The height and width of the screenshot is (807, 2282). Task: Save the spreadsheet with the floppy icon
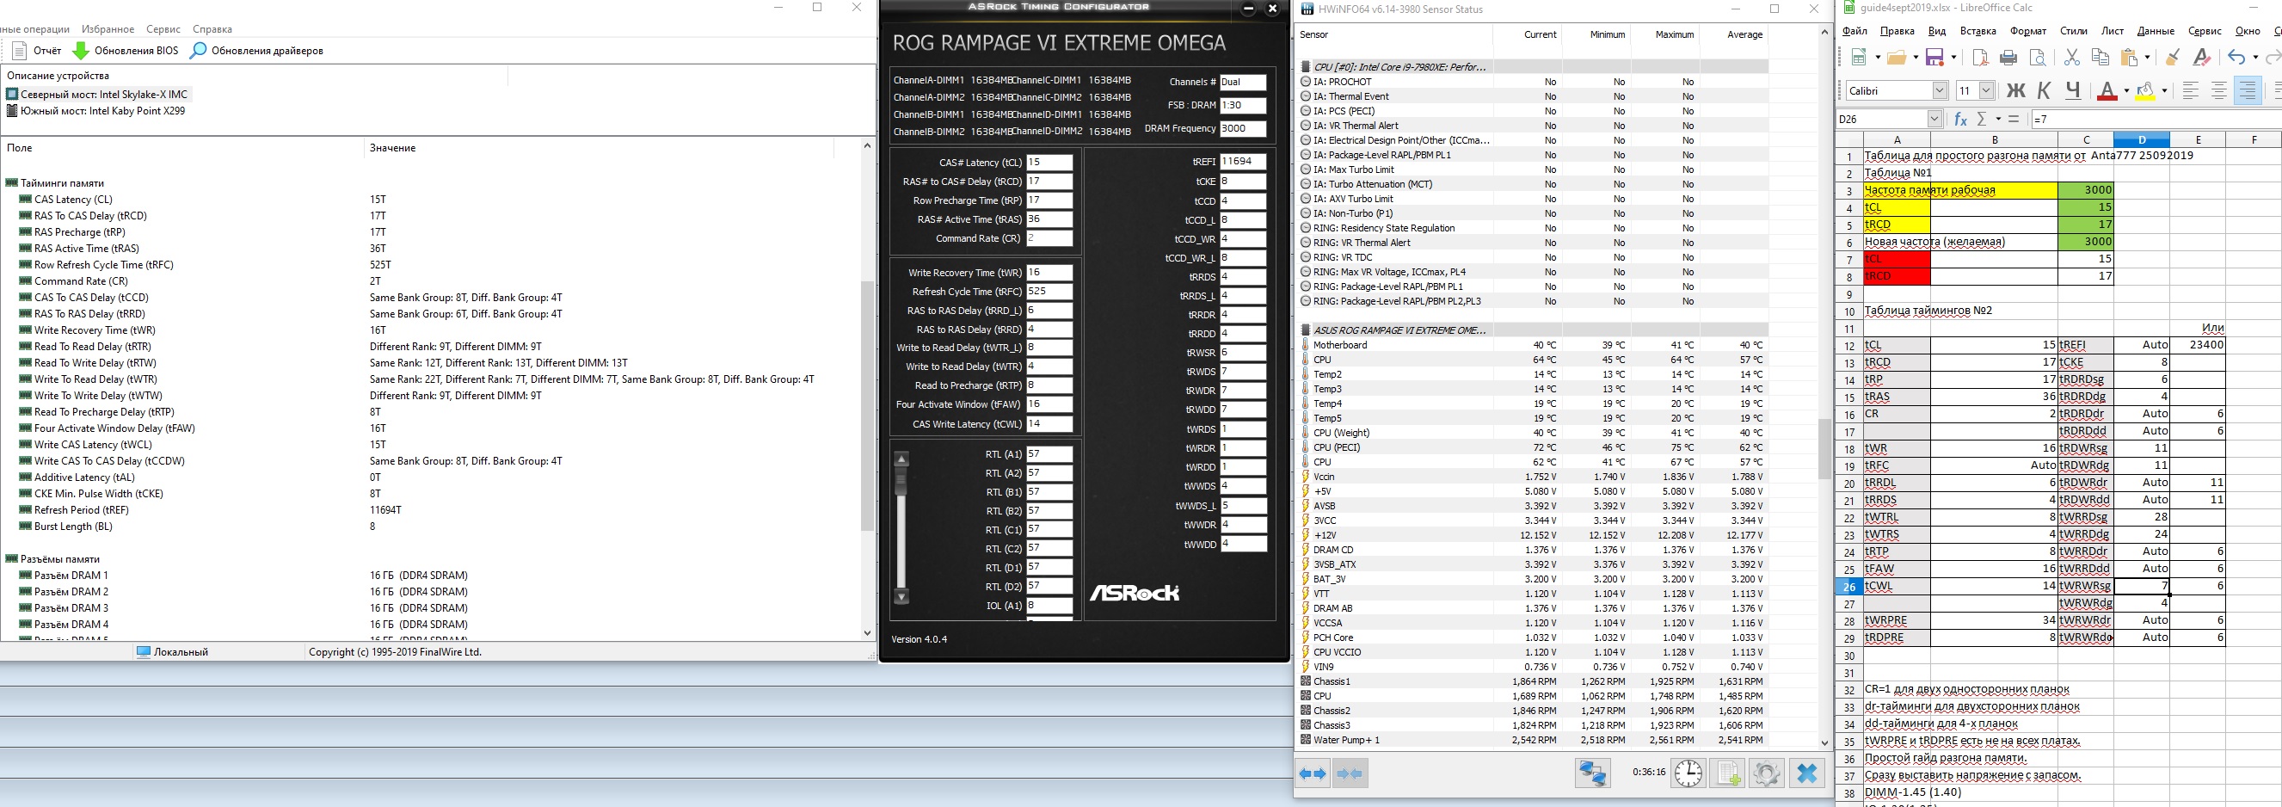(1934, 58)
